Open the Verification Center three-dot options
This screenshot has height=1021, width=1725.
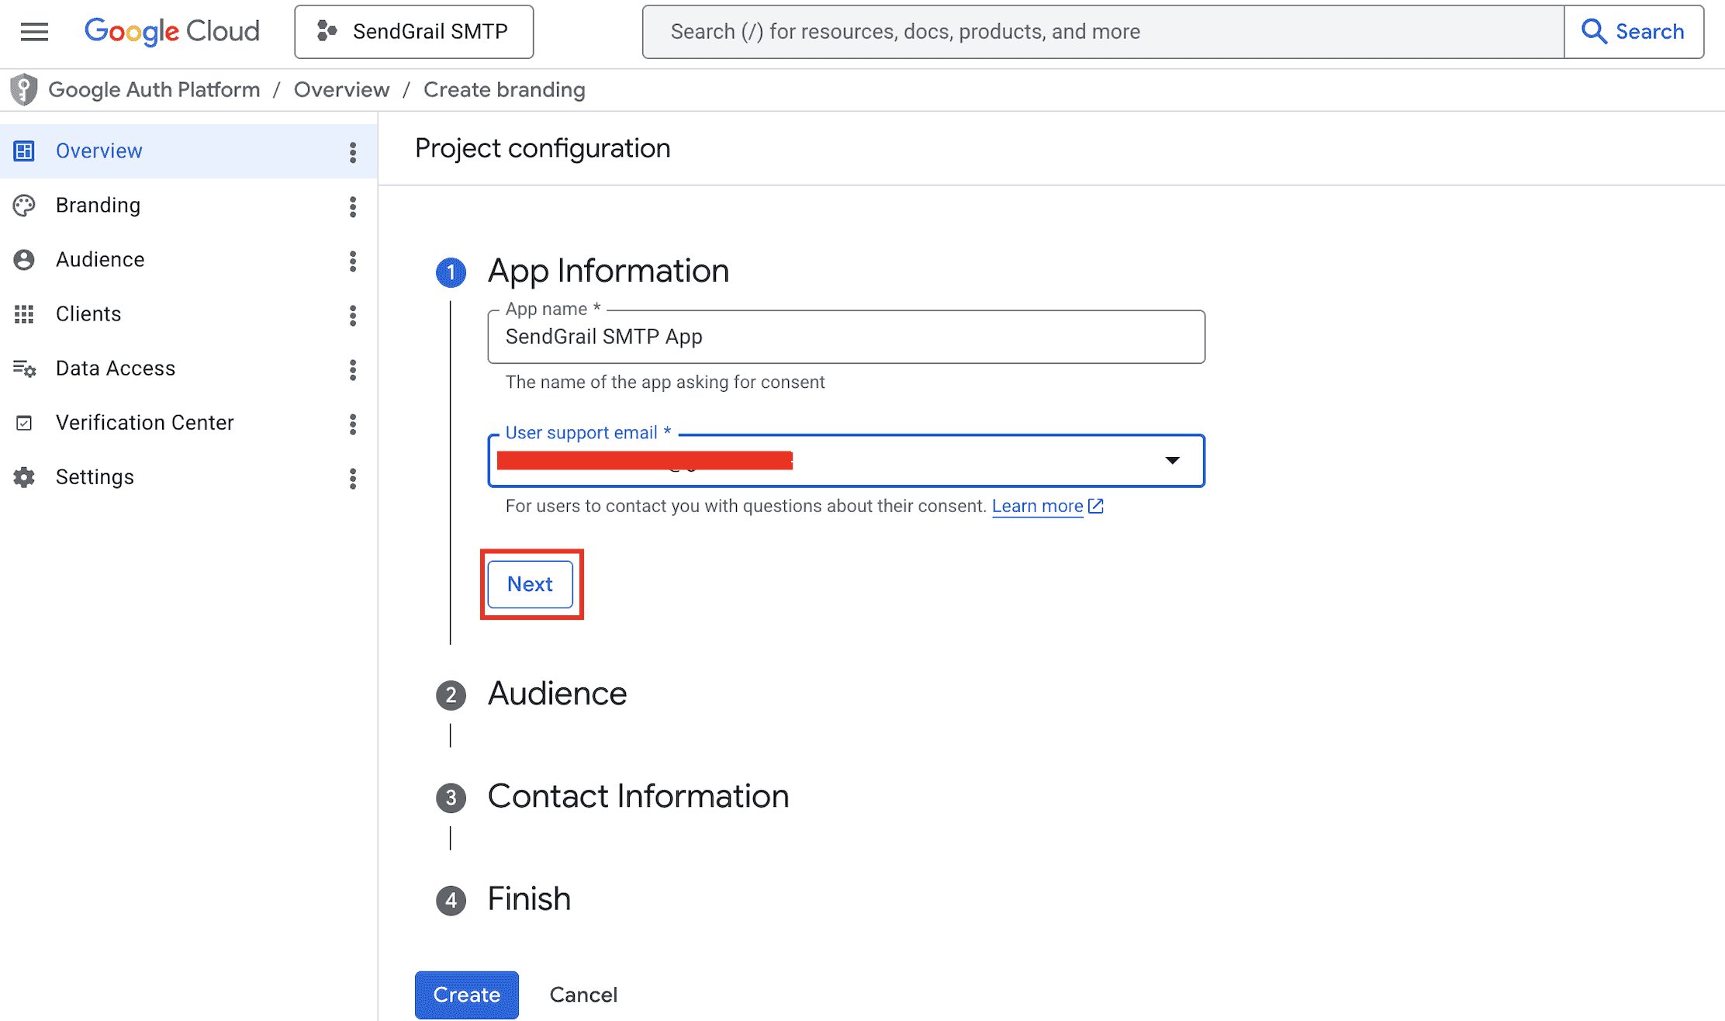(x=353, y=424)
